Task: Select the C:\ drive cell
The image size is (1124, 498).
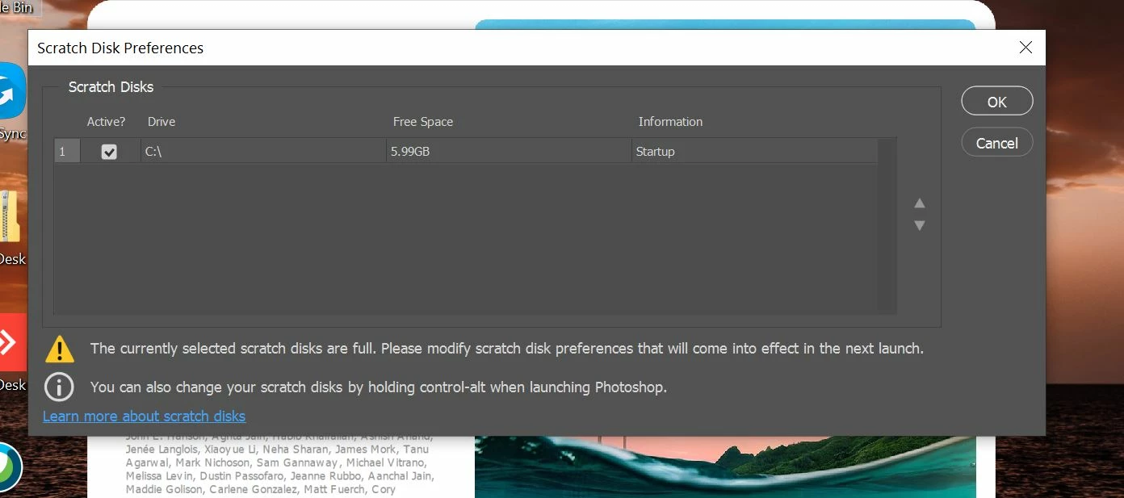Action: (x=263, y=151)
